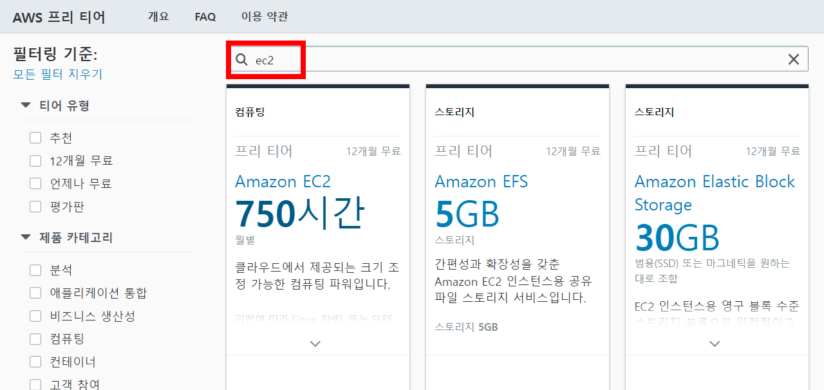Click 필터링 기준 heading
This screenshot has height=390, width=824.
coord(55,53)
